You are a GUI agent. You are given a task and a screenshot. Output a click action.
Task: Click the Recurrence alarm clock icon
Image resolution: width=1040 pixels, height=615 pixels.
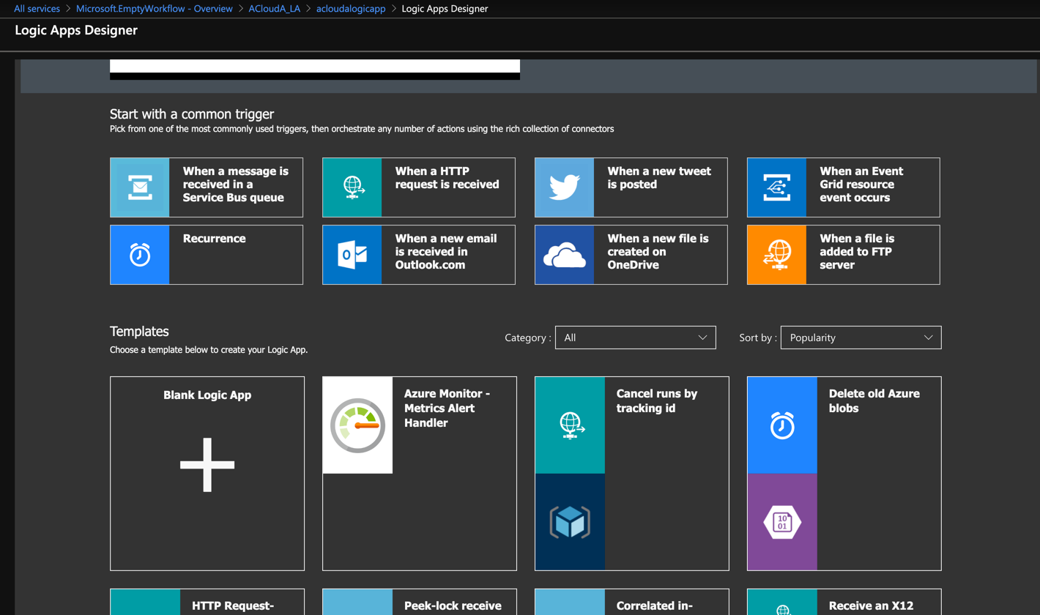[x=140, y=255]
